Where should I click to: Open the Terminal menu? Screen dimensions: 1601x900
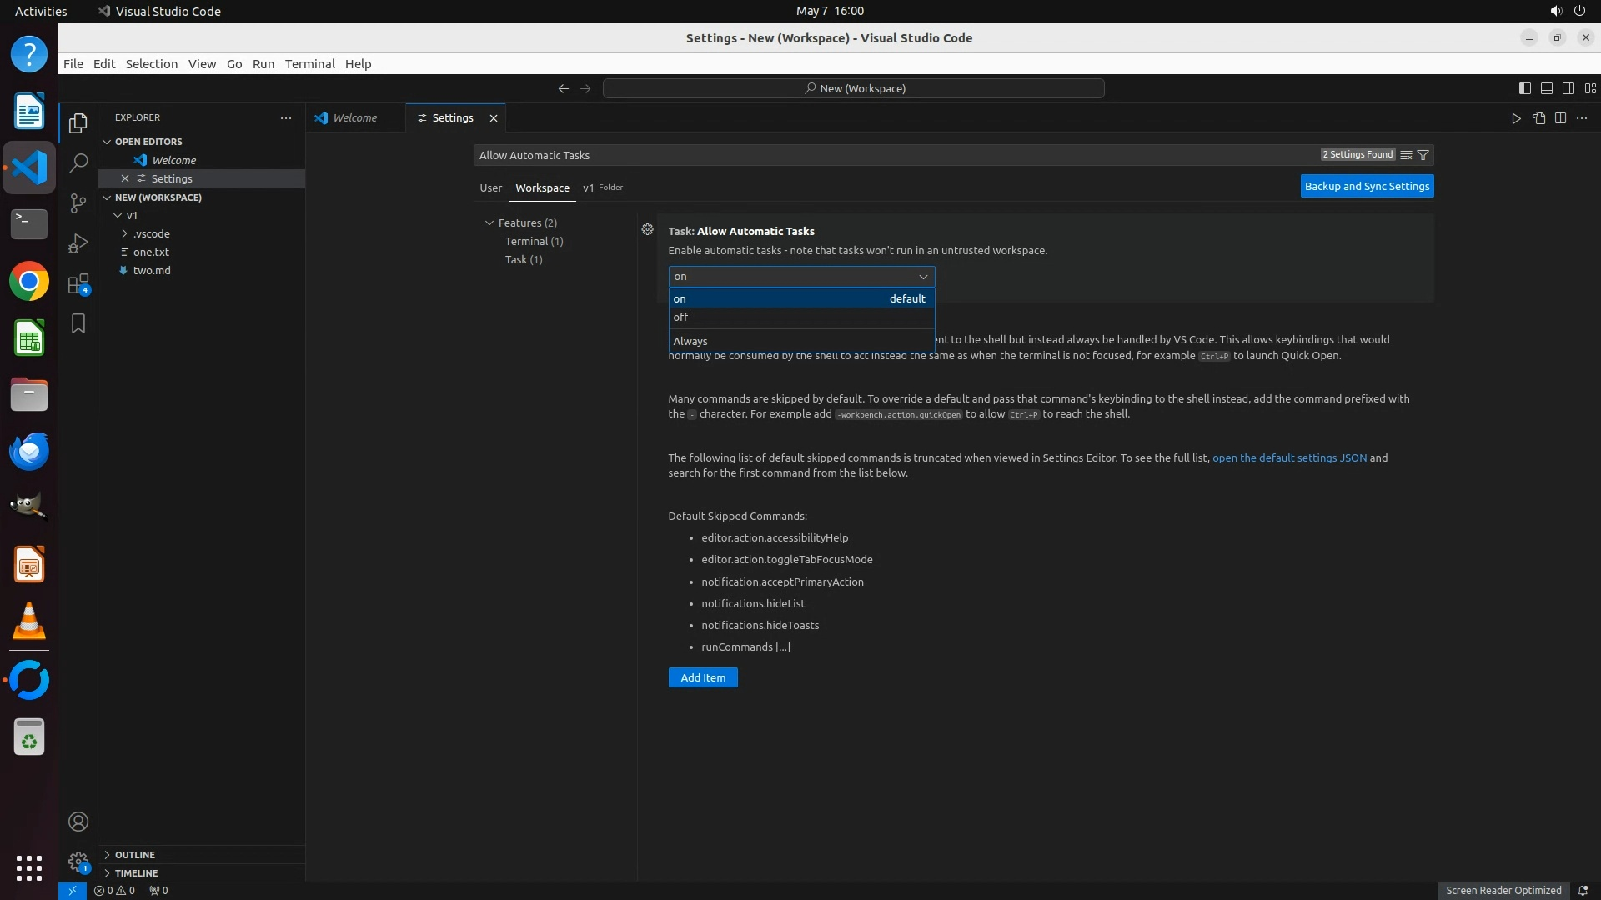tap(309, 64)
